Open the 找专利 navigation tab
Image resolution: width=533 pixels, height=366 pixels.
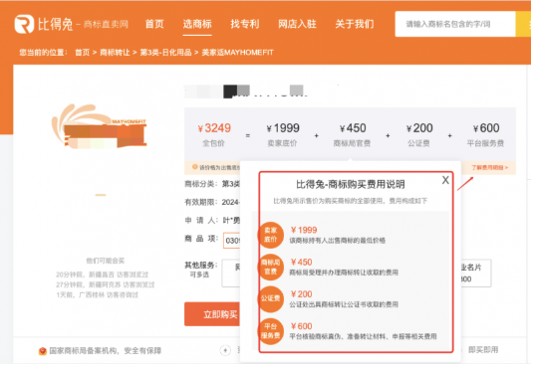click(245, 24)
